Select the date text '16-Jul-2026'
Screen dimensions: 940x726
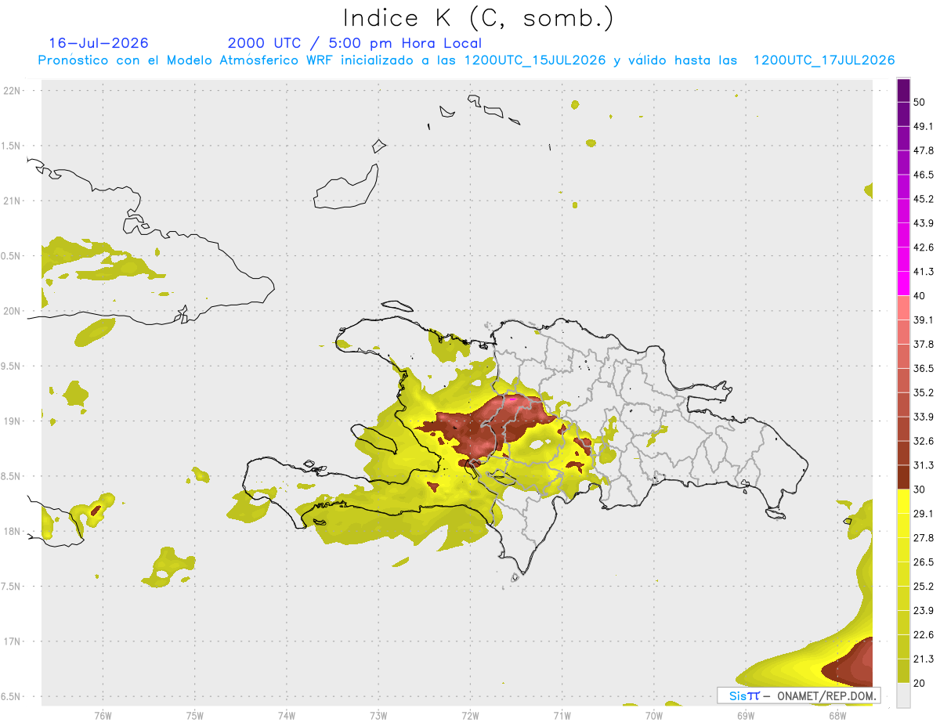99,43
